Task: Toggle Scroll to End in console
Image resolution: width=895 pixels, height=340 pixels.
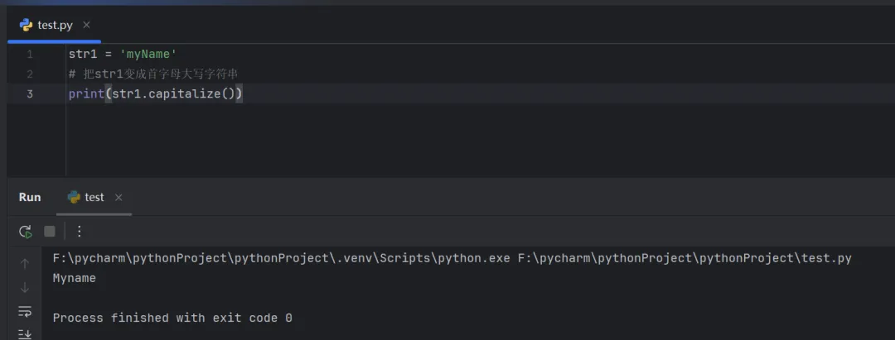Action: click(x=25, y=333)
